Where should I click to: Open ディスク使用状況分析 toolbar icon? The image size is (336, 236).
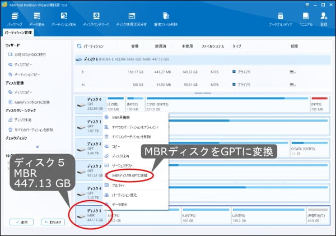point(132,19)
